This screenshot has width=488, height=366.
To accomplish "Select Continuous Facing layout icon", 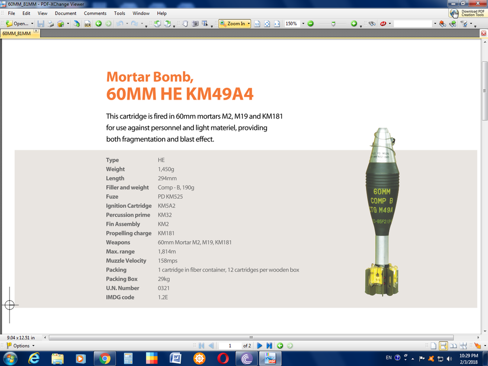I will (x=463, y=346).
